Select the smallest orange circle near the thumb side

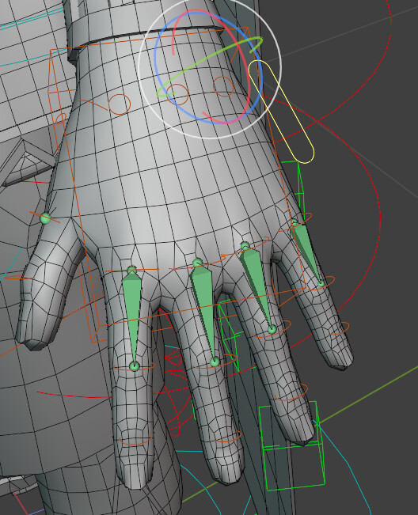pos(61,119)
